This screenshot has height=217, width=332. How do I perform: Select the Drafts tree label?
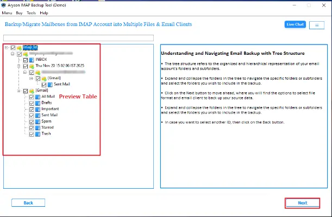coord(47,103)
